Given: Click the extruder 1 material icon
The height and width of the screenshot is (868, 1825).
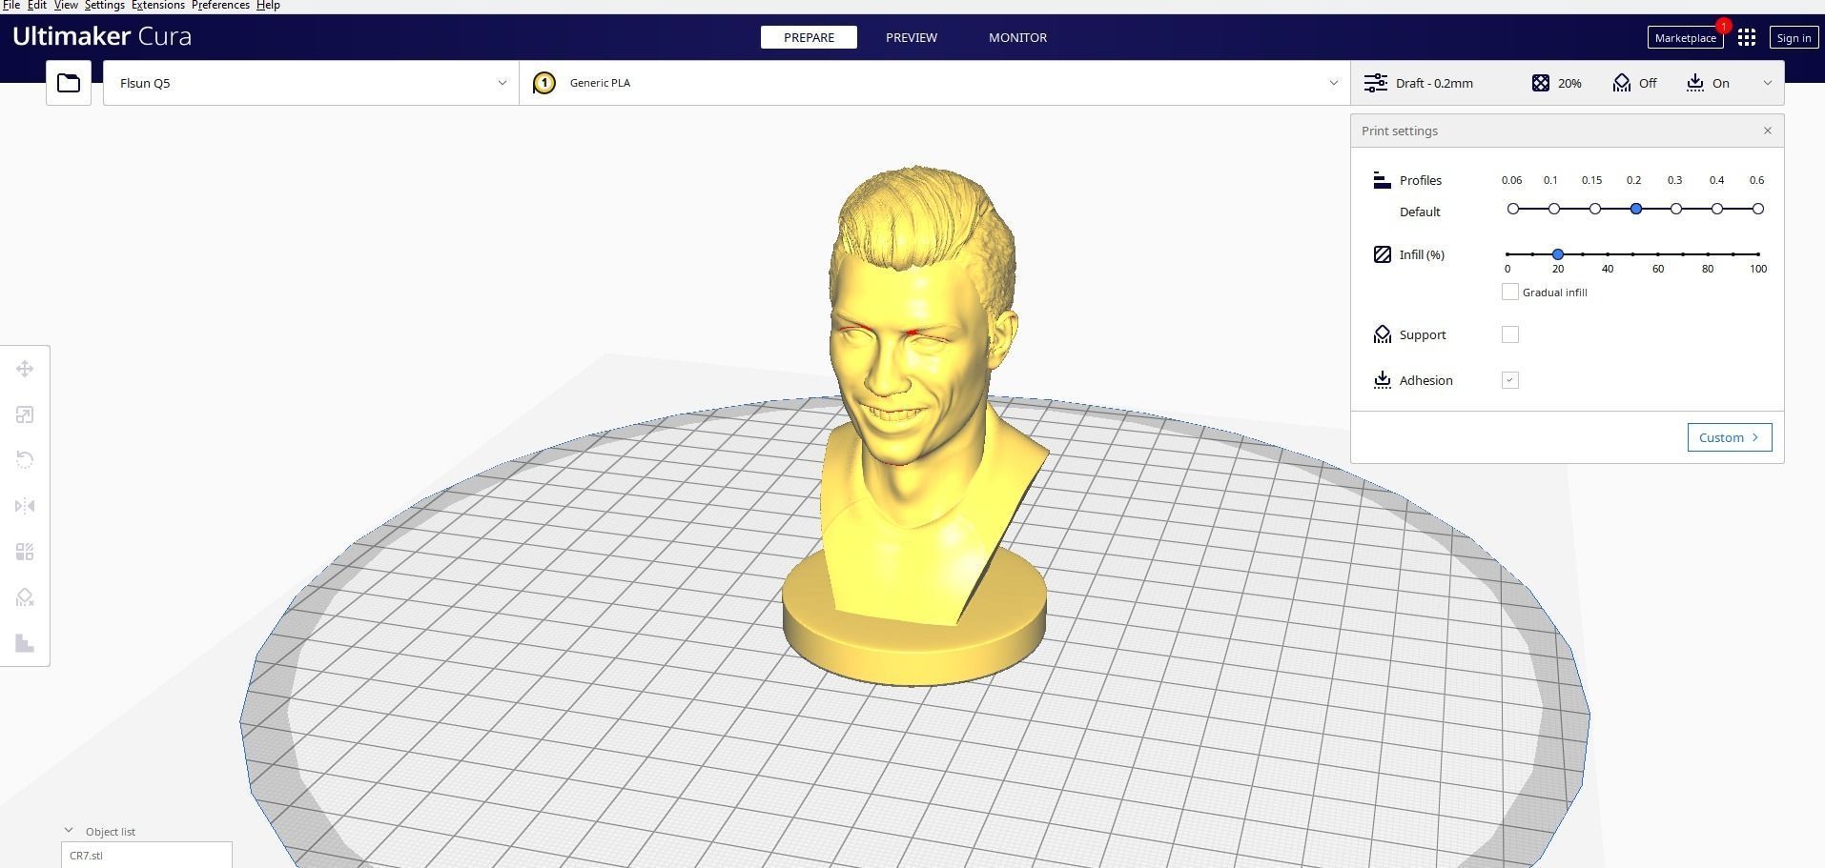Looking at the screenshot, I should [543, 83].
